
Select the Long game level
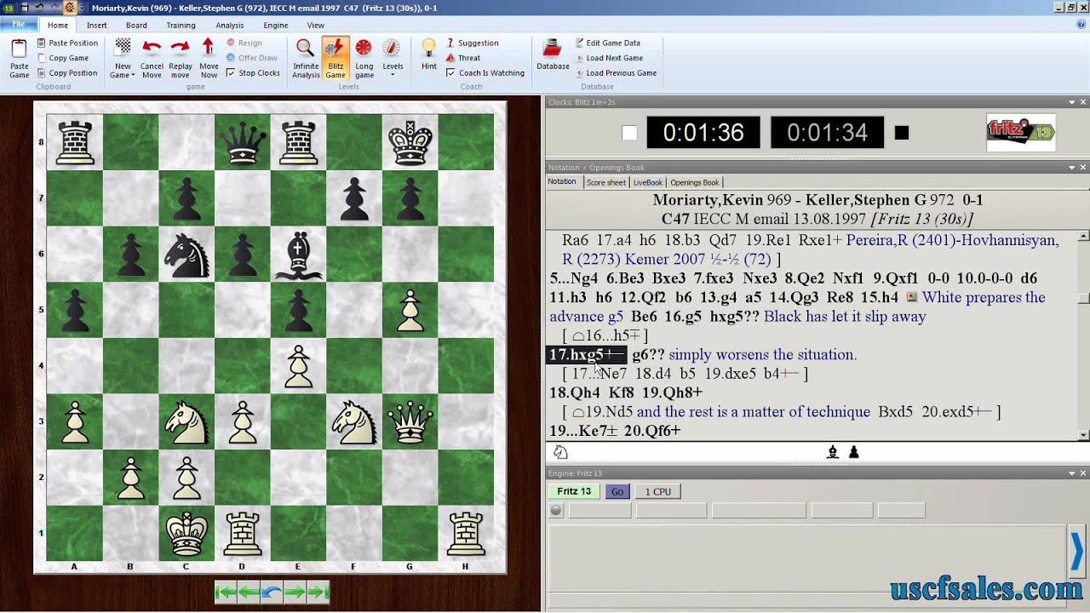364,58
